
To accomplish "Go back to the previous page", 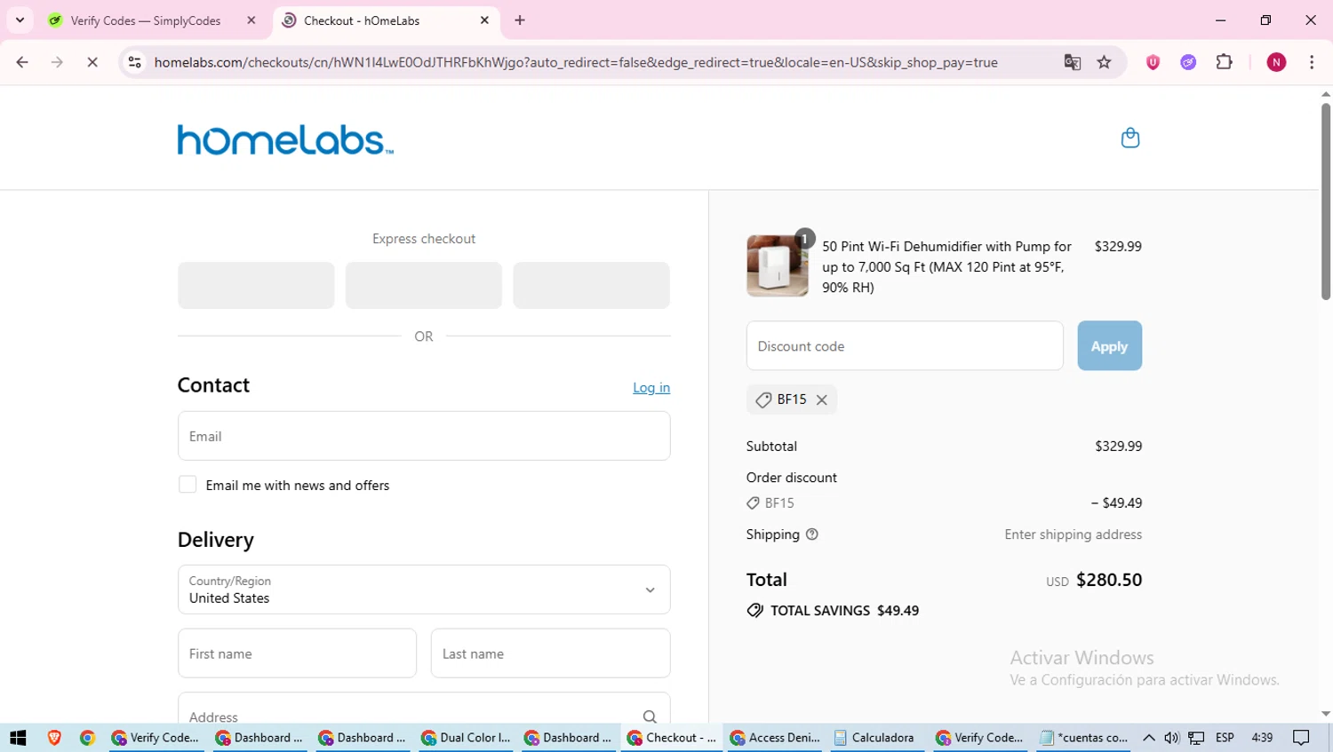I will (x=22, y=62).
